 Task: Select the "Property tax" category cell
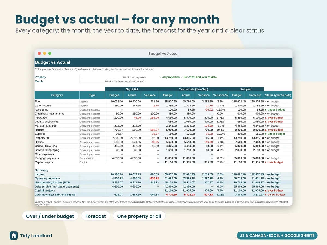coord(57,138)
